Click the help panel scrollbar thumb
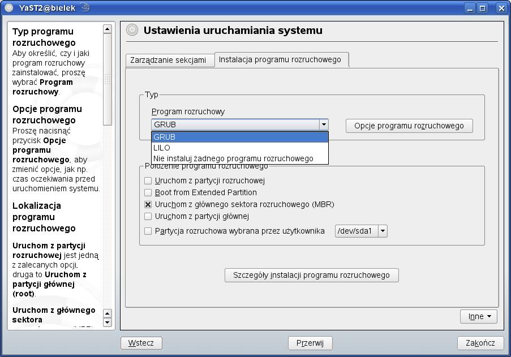Image resolution: width=511 pixels, height=357 pixels. click(107, 79)
